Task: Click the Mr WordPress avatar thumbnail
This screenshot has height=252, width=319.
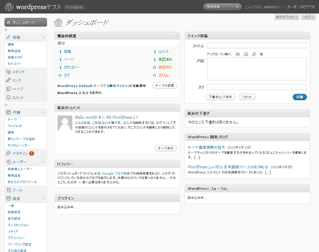Action: tap(65, 123)
